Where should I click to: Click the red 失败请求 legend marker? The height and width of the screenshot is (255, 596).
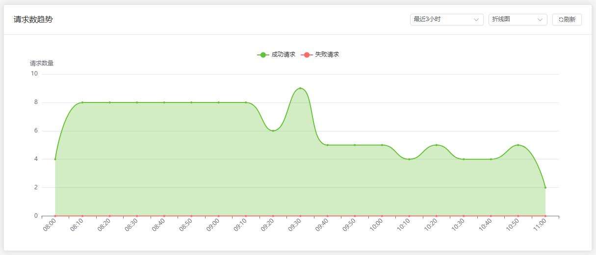307,54
